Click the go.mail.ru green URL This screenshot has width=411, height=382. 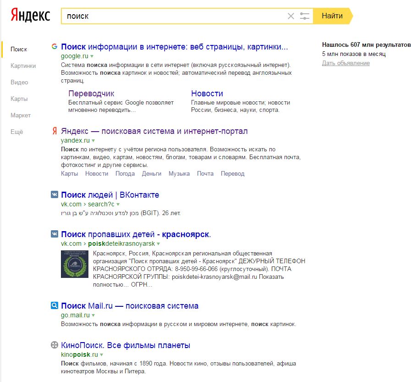click(x=76, y=315)
